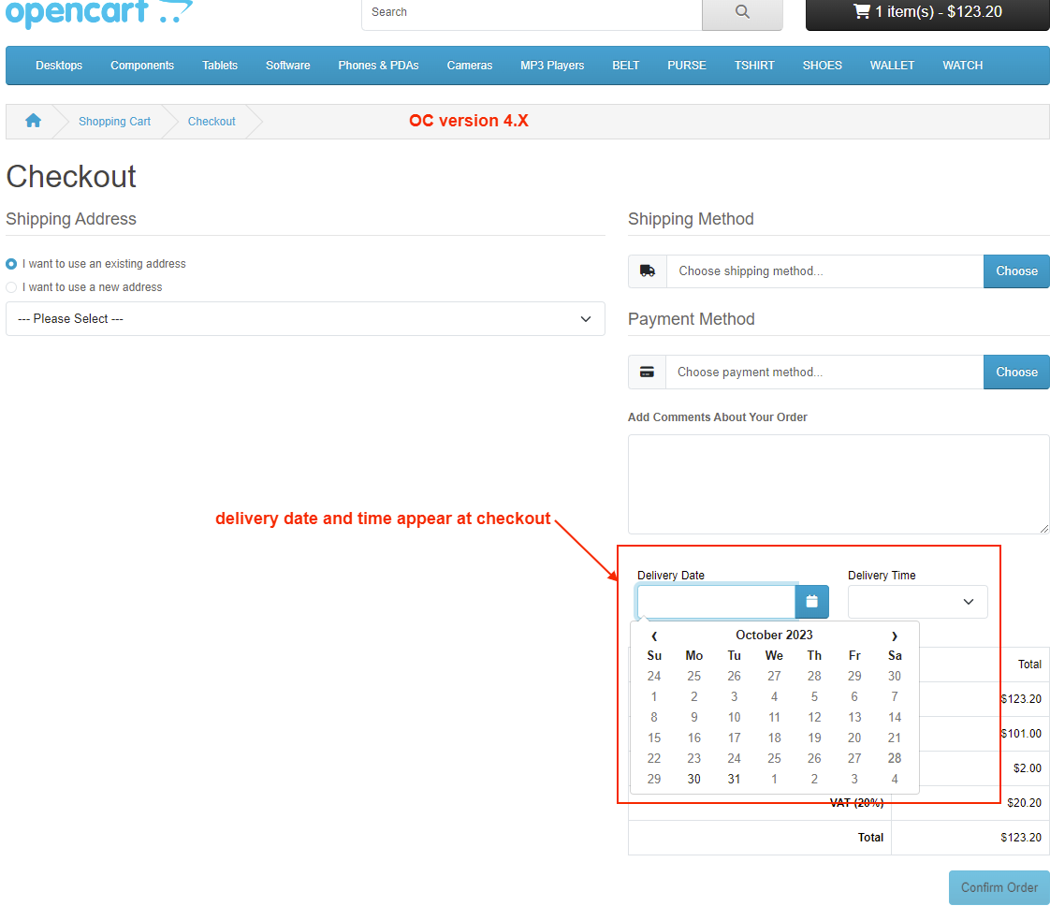Click the payment credit card icon

pyautogui.click(x=647, y=372)
